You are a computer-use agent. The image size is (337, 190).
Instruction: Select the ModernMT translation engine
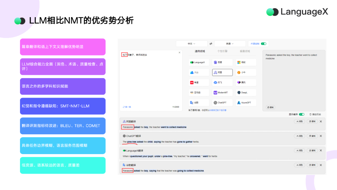coord(222,92)
